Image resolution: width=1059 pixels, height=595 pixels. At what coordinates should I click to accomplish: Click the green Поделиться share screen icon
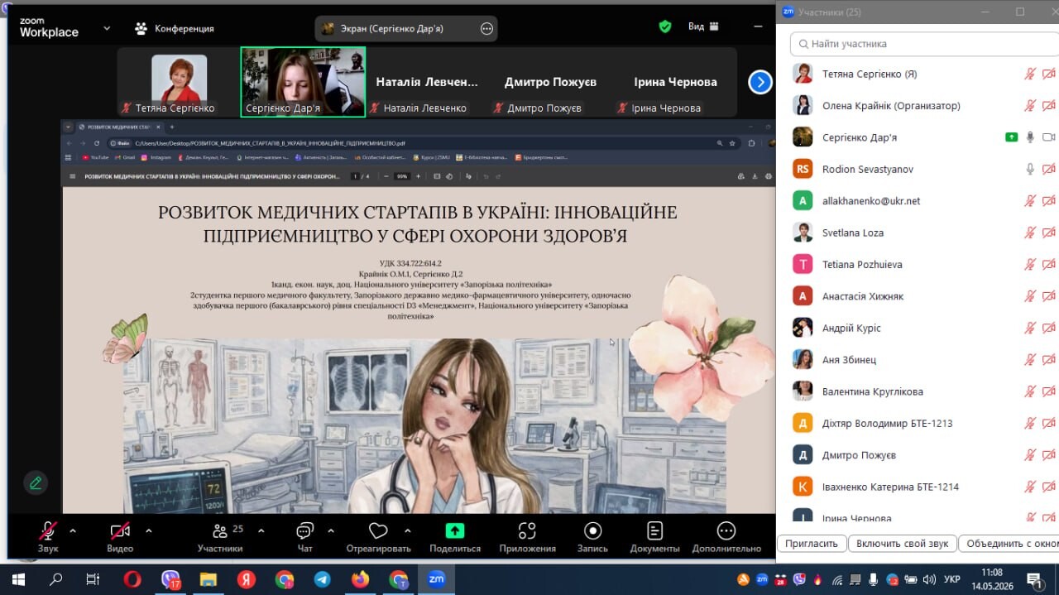point(455,530)
